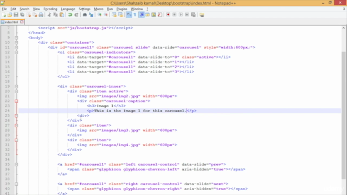
Task: Place cursor in 'Image 1' heading text
Action: pos(105,106)
